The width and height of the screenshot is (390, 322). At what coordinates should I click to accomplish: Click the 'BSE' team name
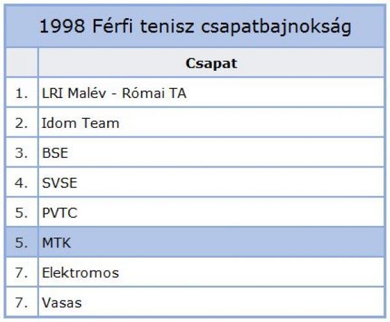pyautogui.click(x=55, y=153)
